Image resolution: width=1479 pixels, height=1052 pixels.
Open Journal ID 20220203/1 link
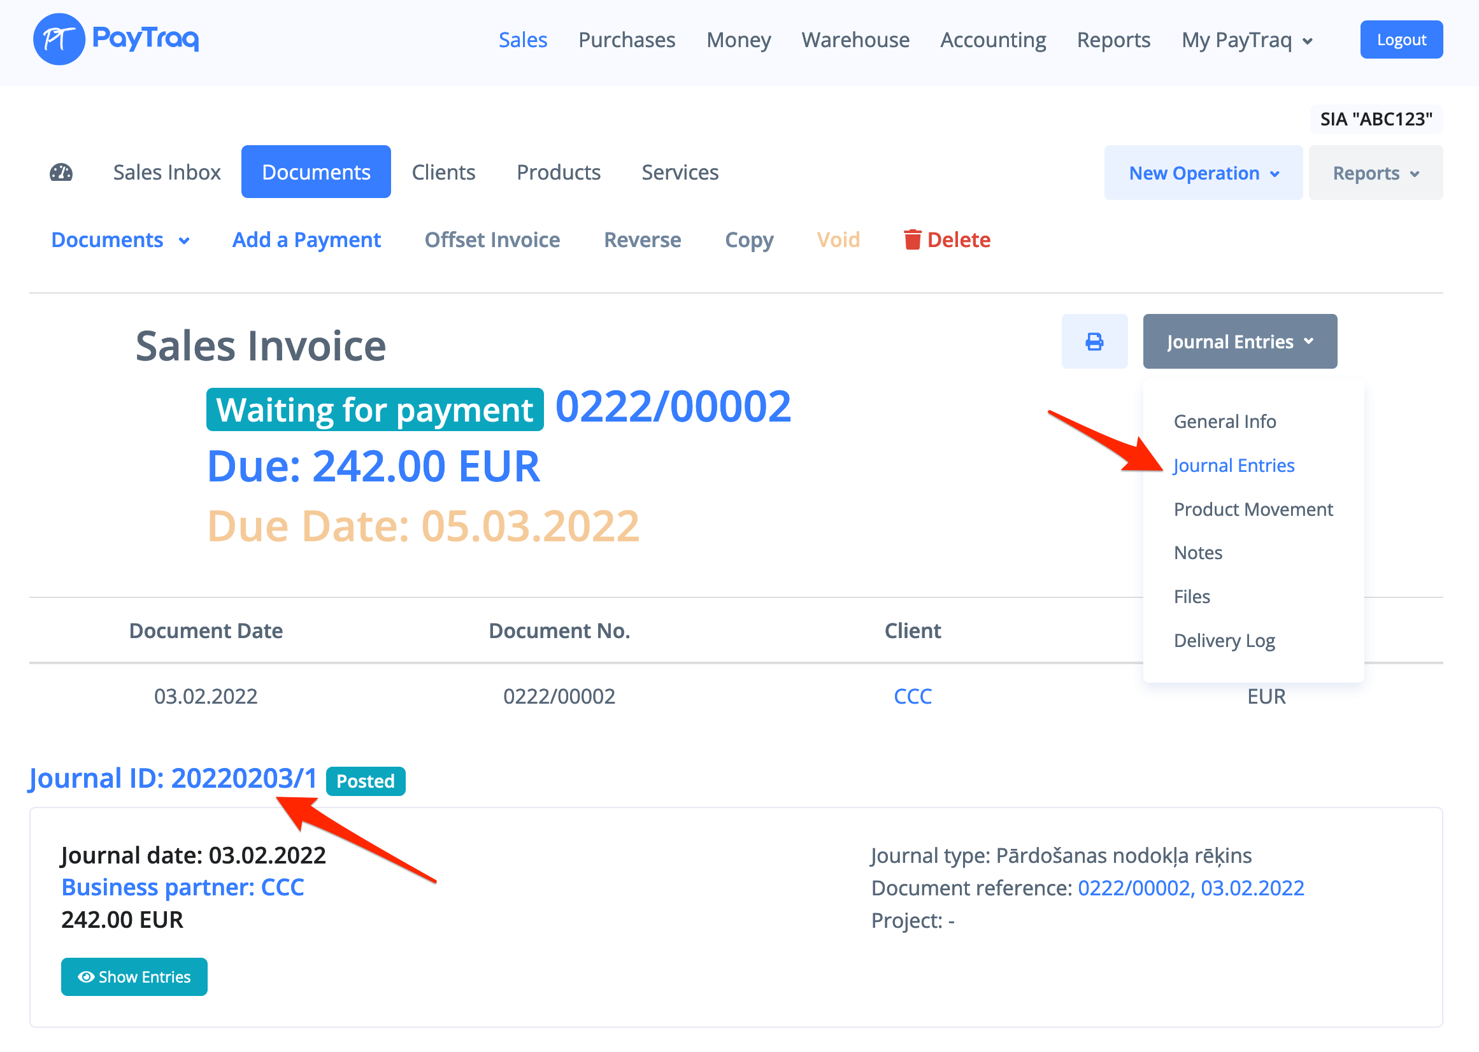[x=173, y=778]
